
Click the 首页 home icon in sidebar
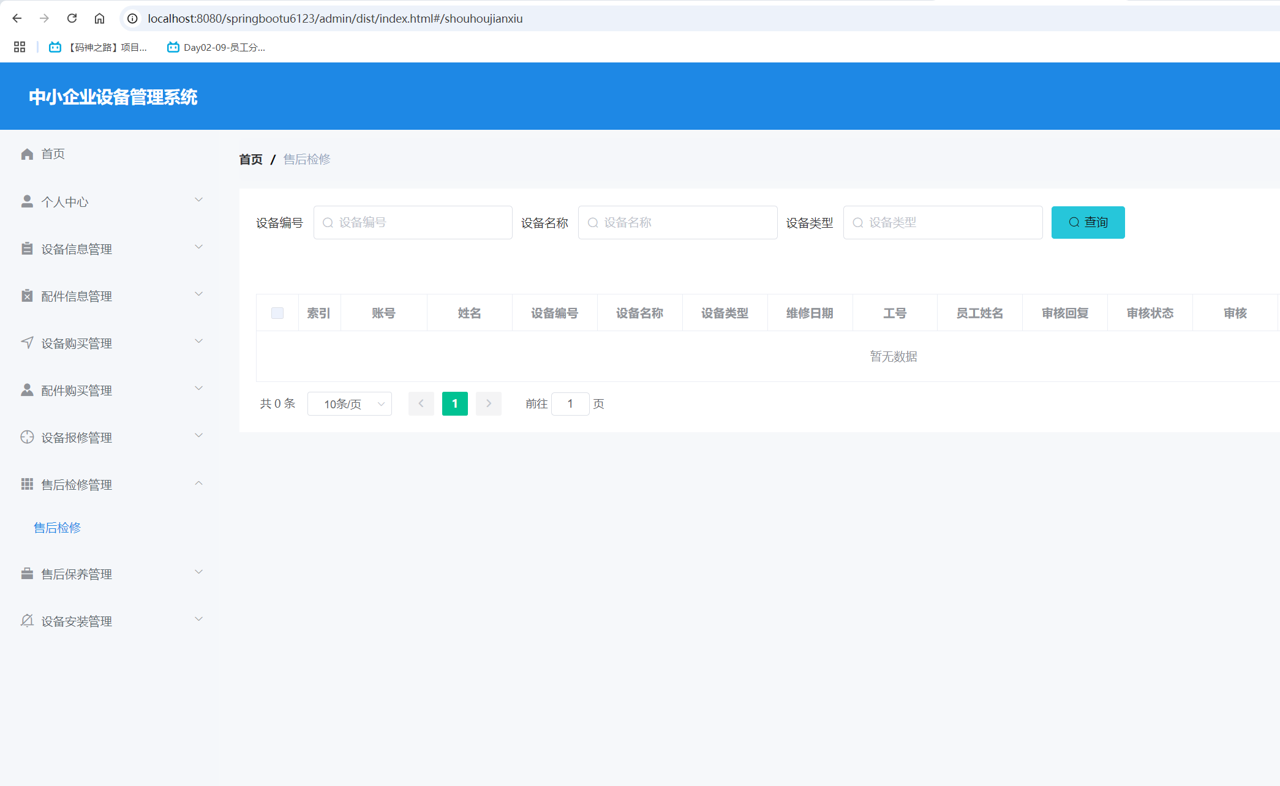pyautogui.click(x=26, y=154)
